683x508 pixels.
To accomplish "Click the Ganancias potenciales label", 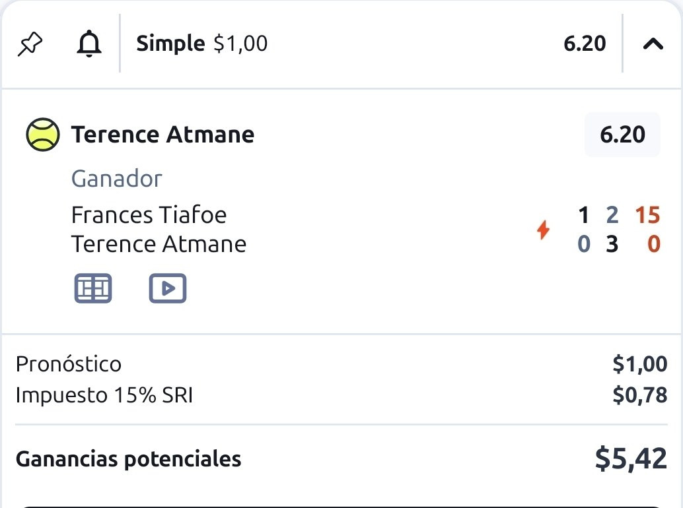I will coord(129,459).
